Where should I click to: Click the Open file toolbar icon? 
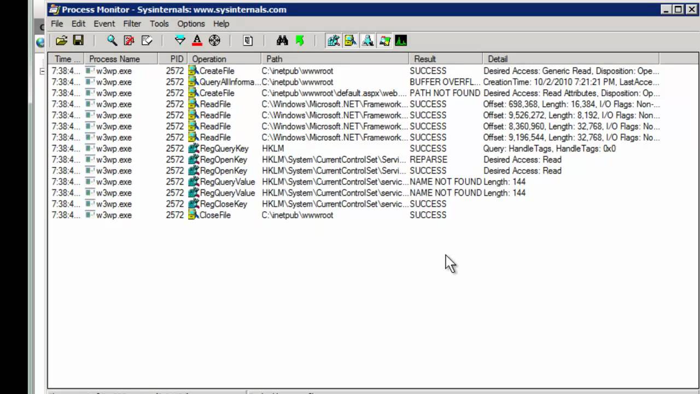62,40
